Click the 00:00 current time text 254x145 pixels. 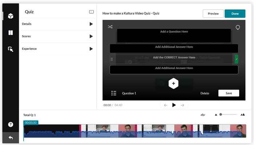coord(107,105)
